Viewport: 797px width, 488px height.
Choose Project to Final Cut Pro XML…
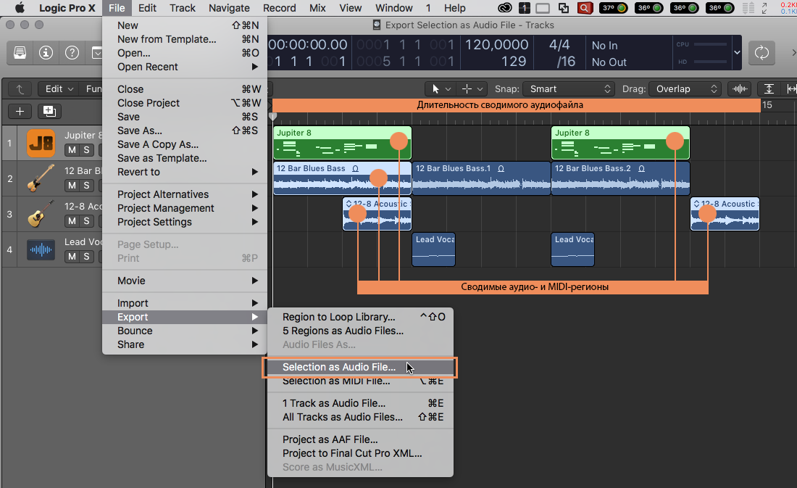[x=360, y=453]
